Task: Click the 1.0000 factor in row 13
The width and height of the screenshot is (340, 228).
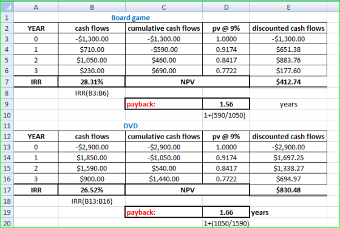Action: 226,147
